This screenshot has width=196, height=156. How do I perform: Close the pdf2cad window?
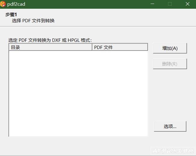(x=188, y=4)
